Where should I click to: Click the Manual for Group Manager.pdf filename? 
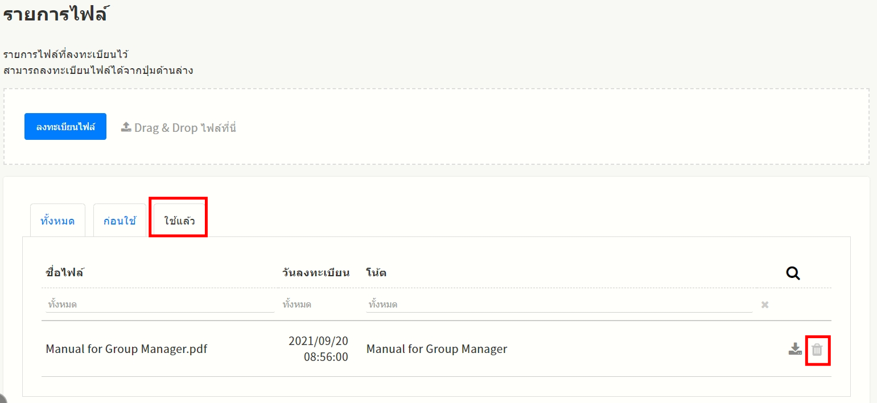(x=126, y=349)
